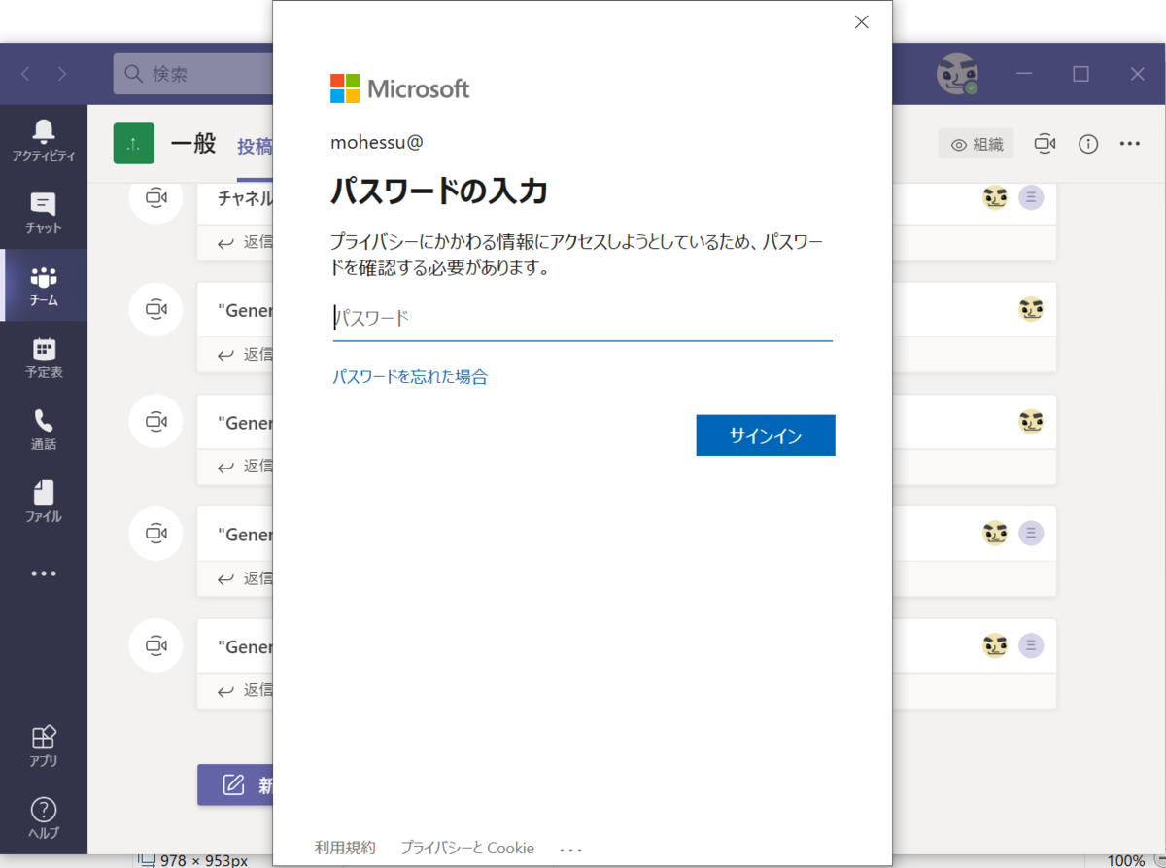Screen dimensions: 1166x868
Task: Click the meeting icon beside third post
Action: tap(156, 421)
